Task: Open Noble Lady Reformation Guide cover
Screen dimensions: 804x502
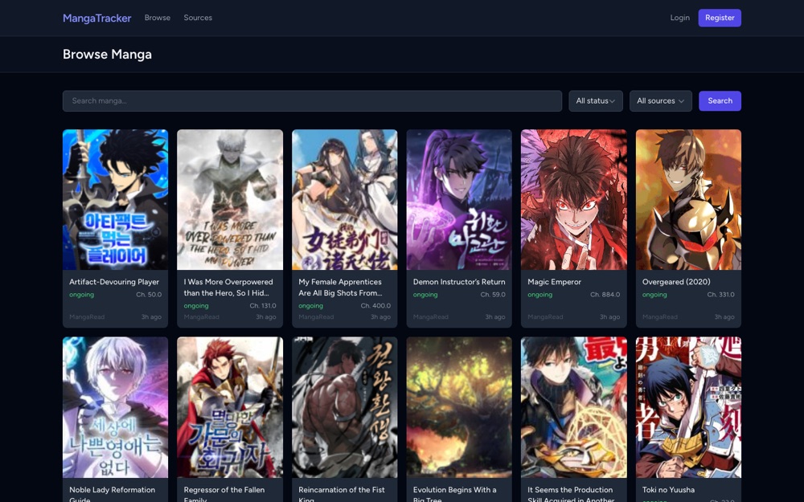Action: point(115,407)
